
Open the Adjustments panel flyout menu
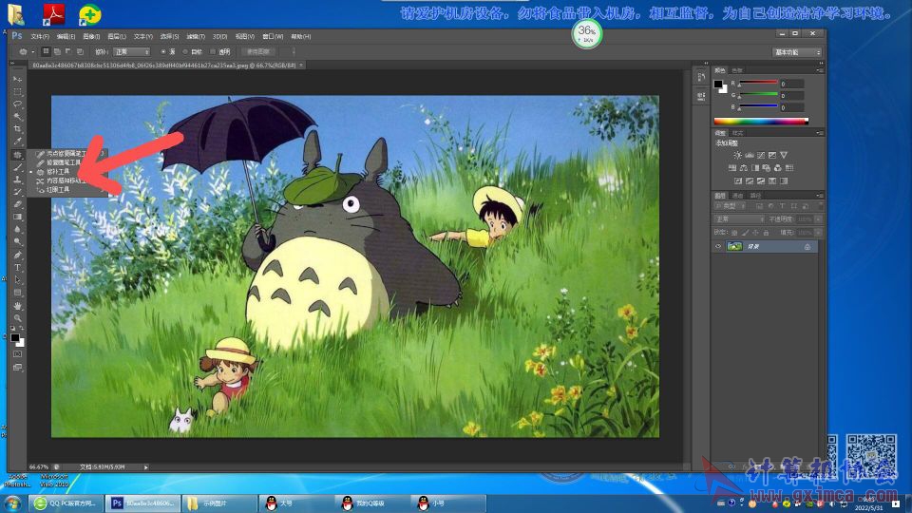(820, 133)
